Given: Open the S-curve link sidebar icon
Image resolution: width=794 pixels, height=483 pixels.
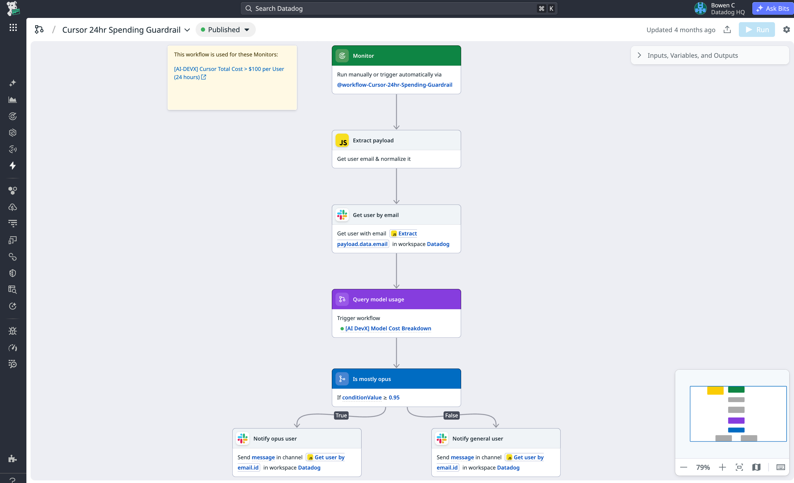Looking at the screenshot, I should pyautogui.click(x=13, y=257).
